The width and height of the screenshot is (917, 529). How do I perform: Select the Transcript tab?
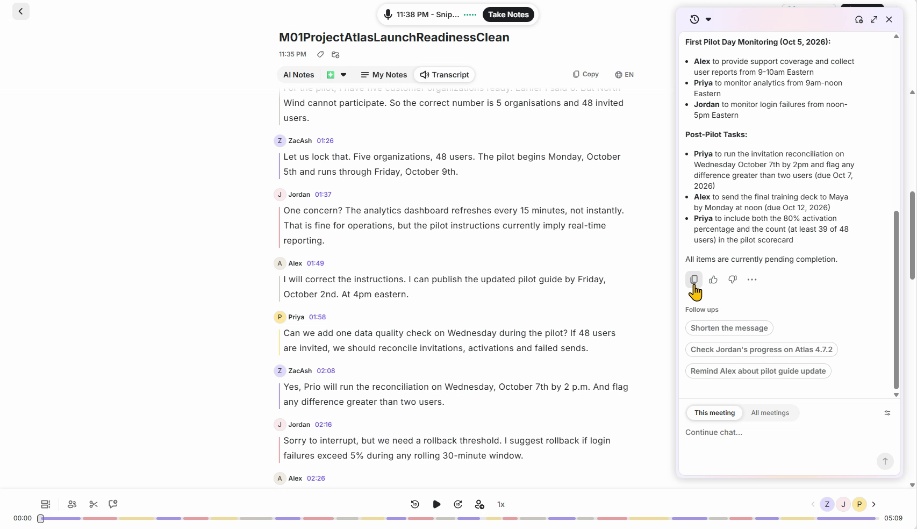coord(445,75)
